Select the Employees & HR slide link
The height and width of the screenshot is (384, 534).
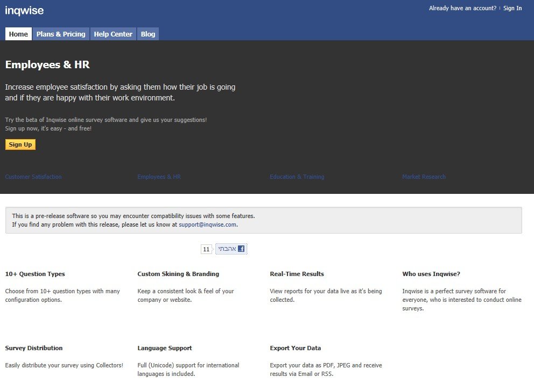tap(159, 177)
